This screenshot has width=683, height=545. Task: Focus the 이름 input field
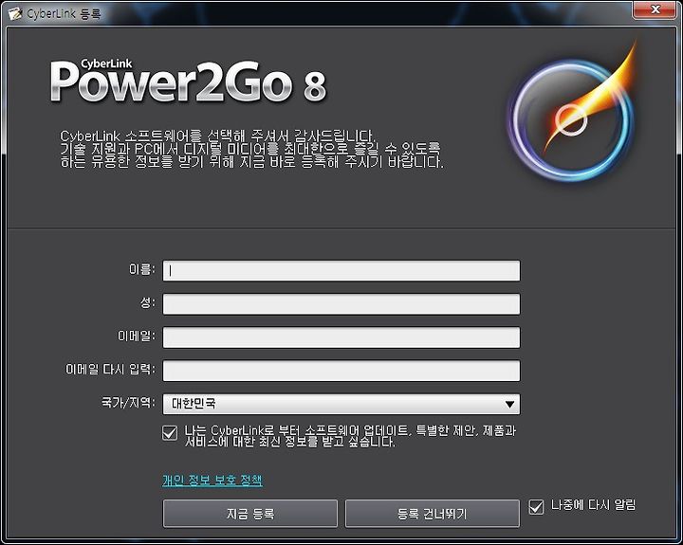341,271
